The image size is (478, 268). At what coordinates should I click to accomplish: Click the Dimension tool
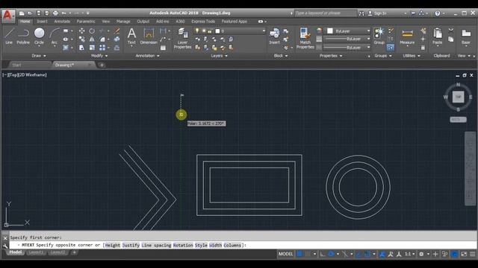pyautogui.click(x=149, y=36)
